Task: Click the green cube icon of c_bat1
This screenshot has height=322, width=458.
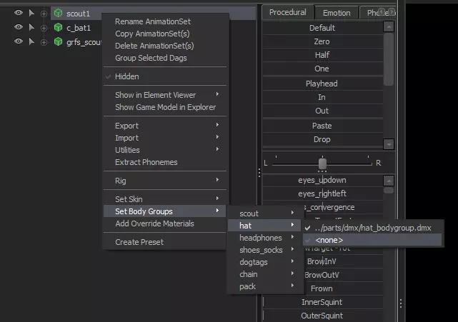Action: point(59,27)
